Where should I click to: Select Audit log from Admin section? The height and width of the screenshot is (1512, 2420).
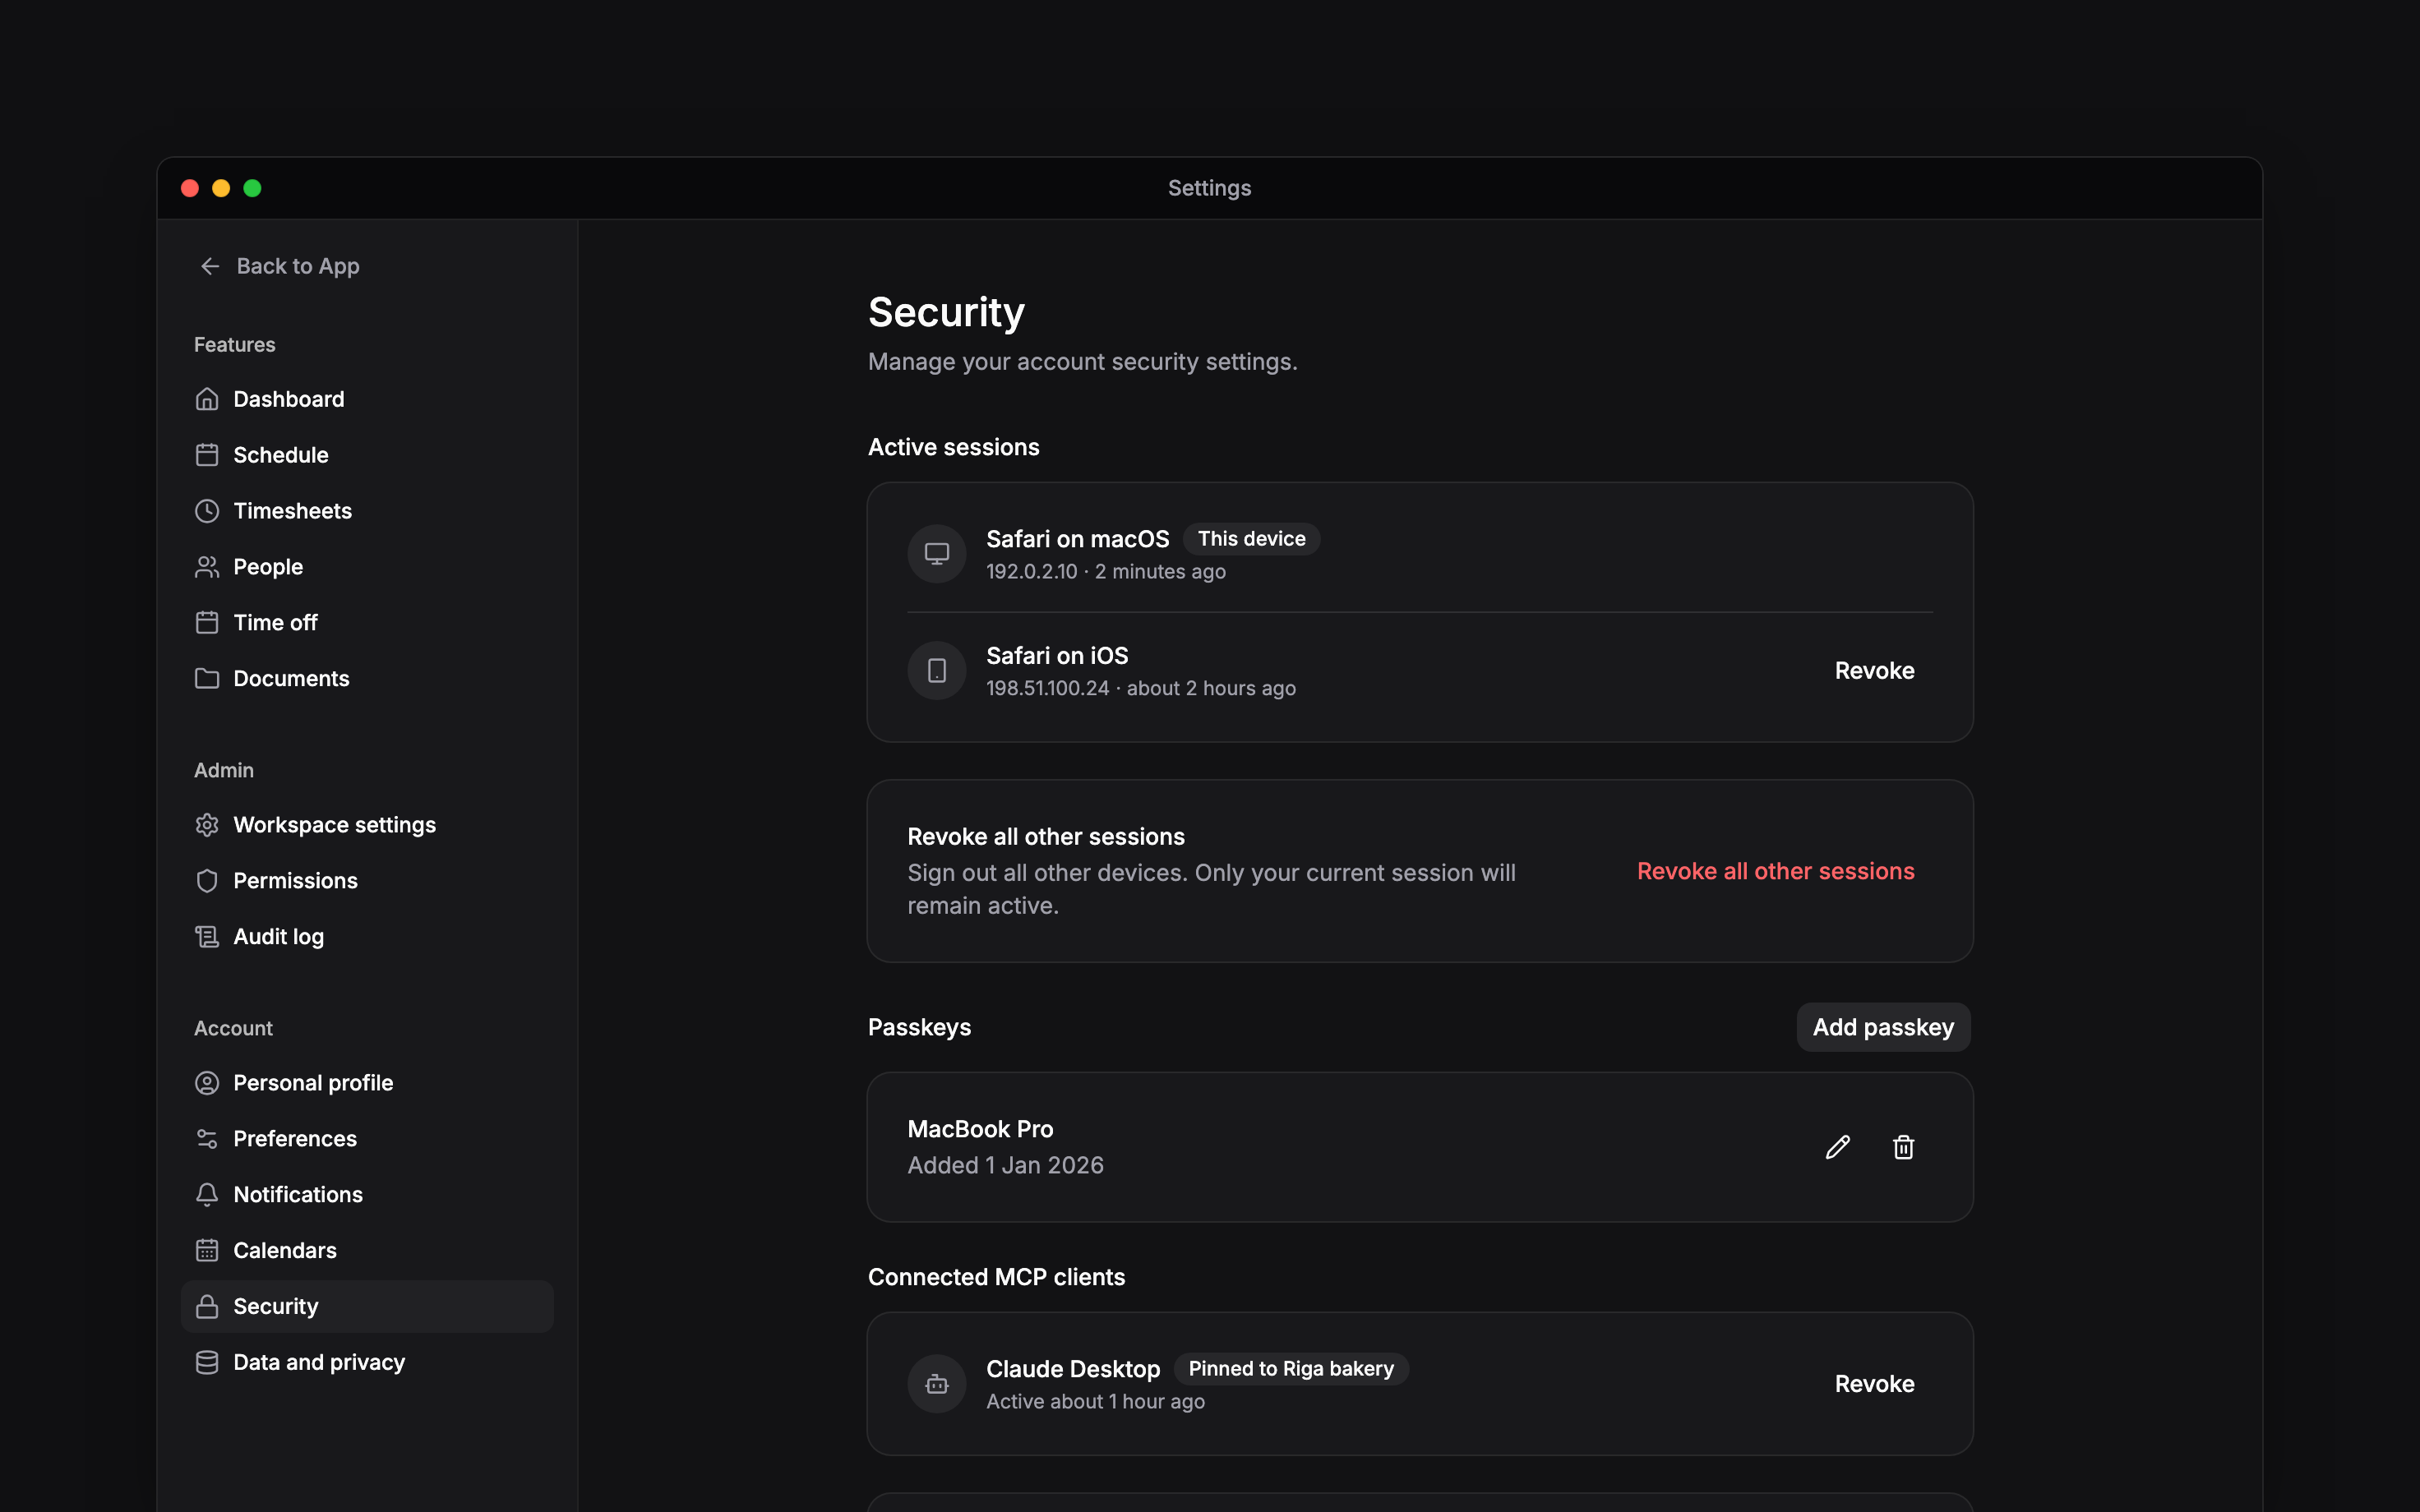(x=367, y=937)
